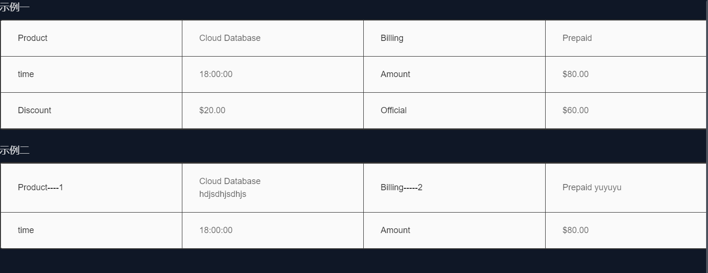Select the Cloud Database hdjsdhjsdhjs value

pyautogui.click(x=230, y=187)
